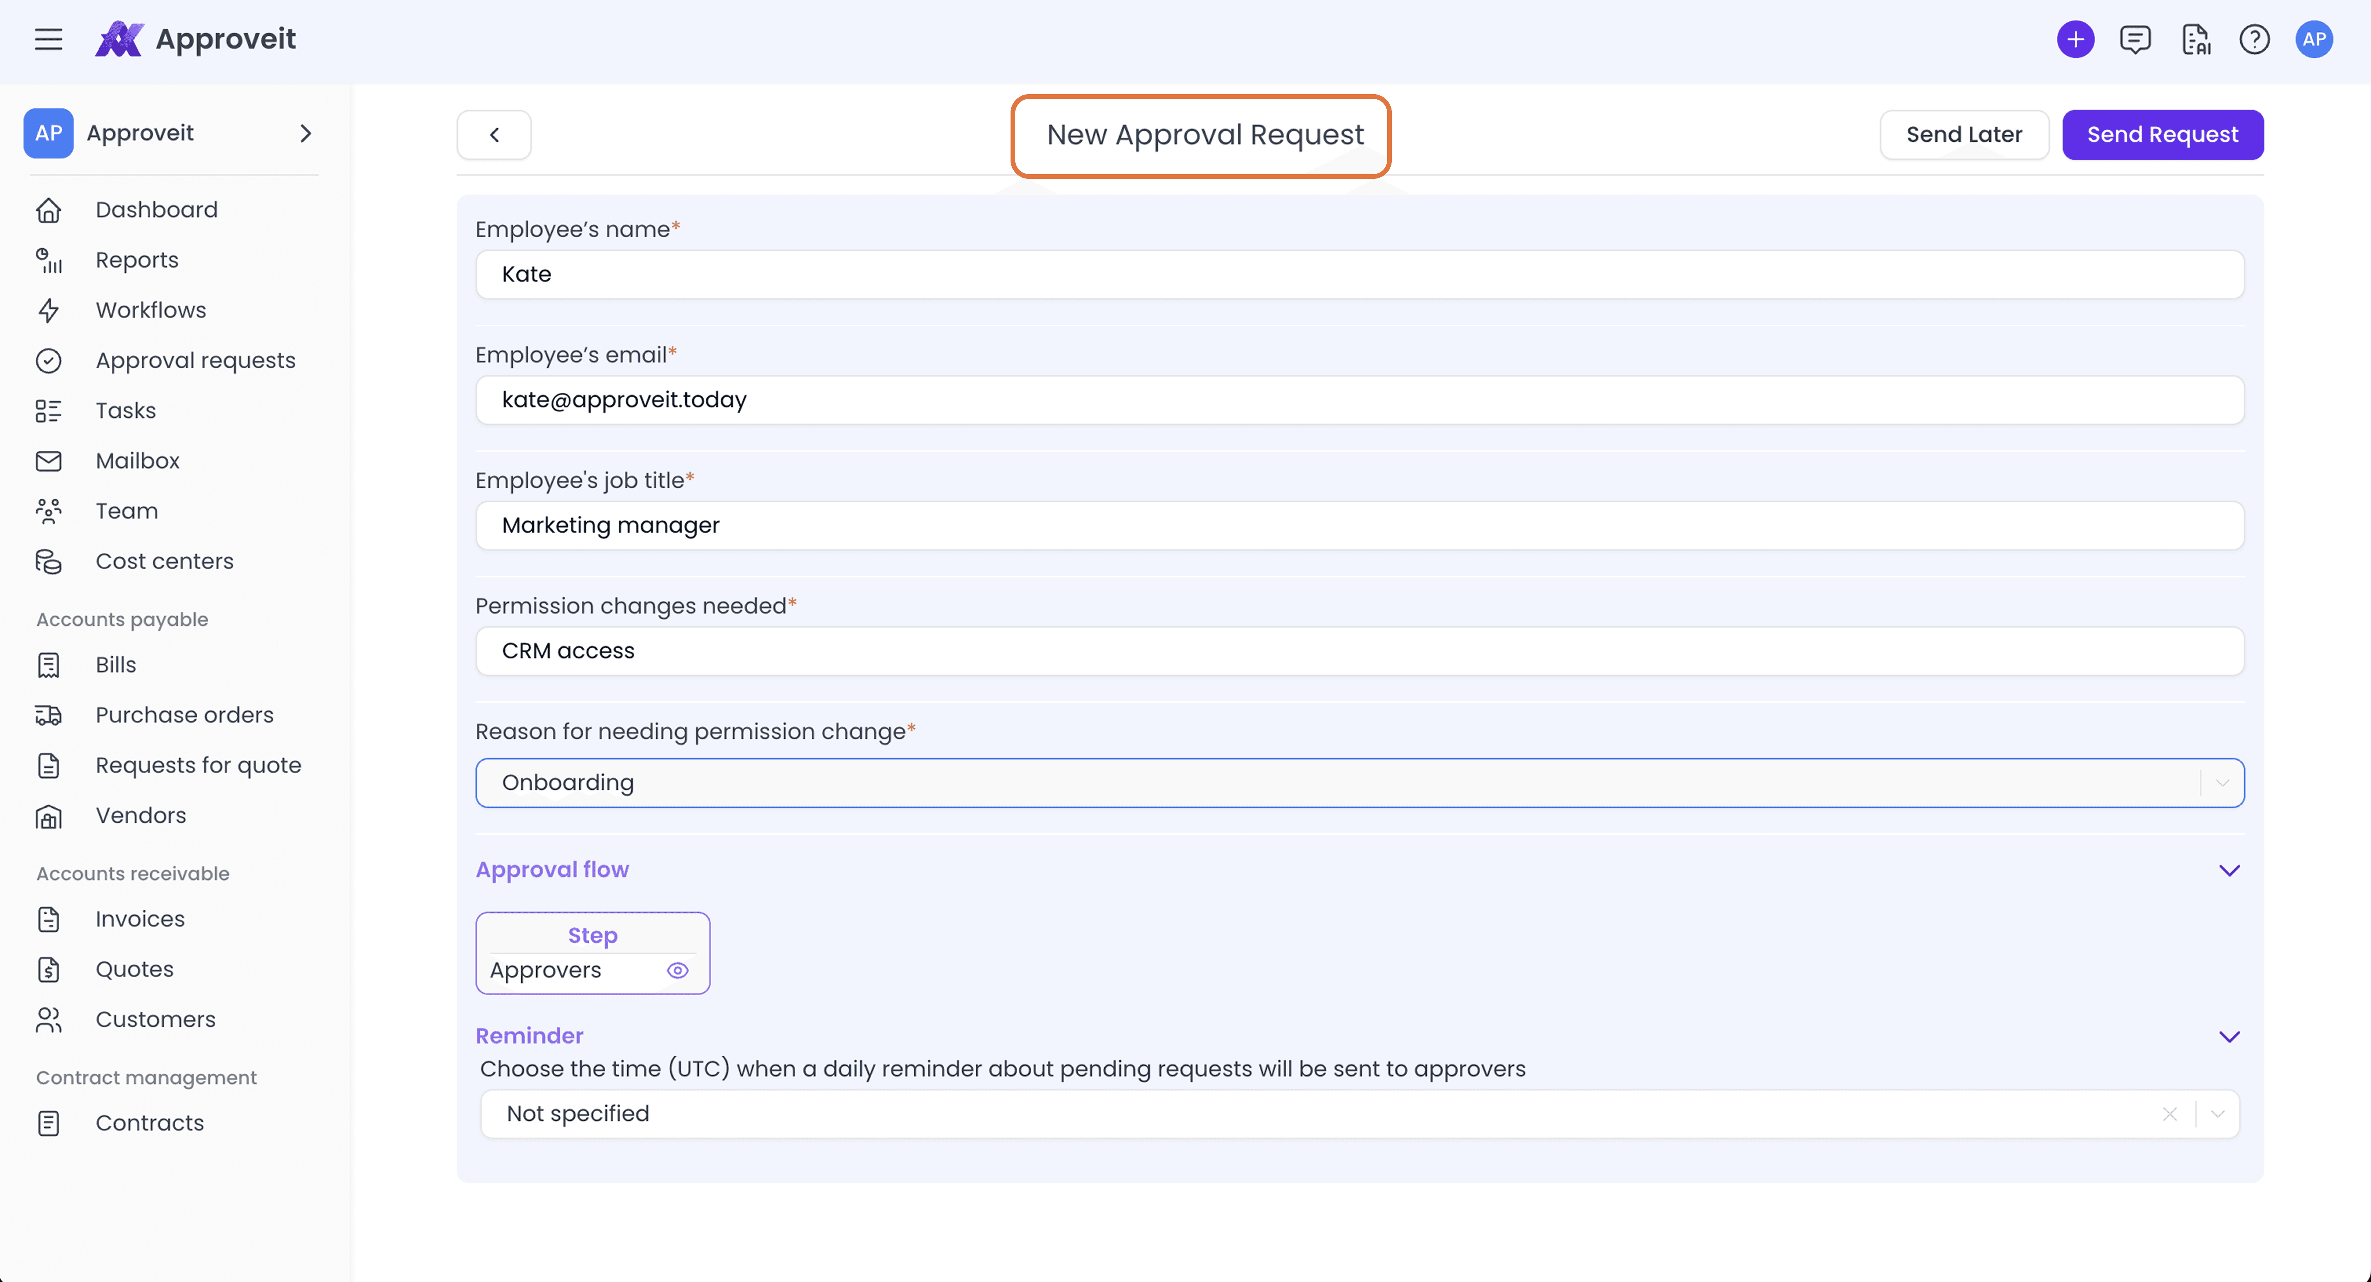This screenshot has height=1282, width=2371.
Task: Navigate to Mailbox in the sidebar
Action: (138, 461)
